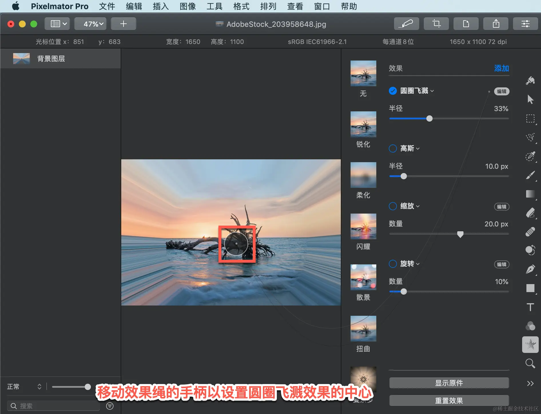
Task: Select the Pen drawing tool
Action: (530, 269)
